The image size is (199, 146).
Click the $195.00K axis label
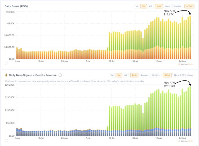point(10,97)
